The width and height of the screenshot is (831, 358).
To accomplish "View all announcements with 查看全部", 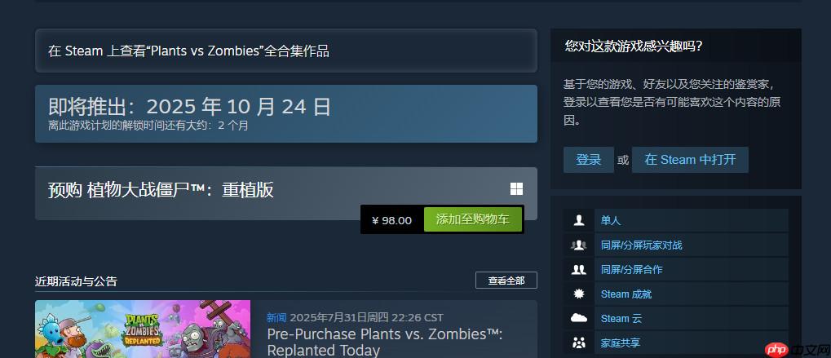I will (x=506, y=281).
